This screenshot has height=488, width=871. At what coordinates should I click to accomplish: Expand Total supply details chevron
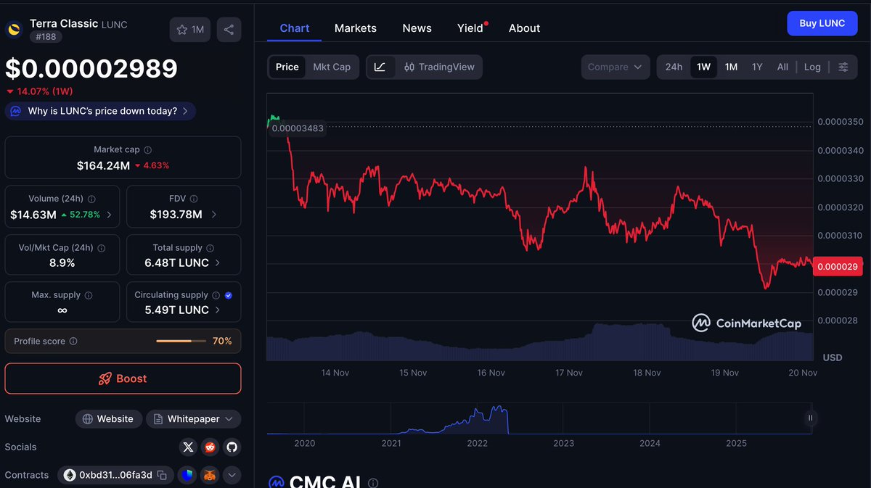point(218,262)
